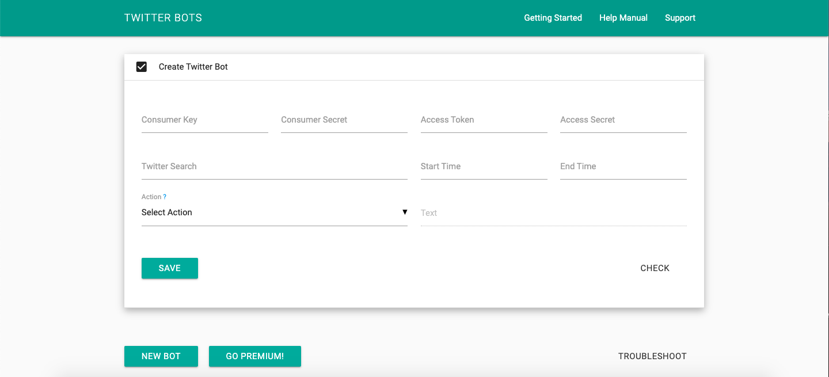Click the Go Premium! button
This screenshot has height=377, width=829.
pyautogui.click(x=254, y=356)
